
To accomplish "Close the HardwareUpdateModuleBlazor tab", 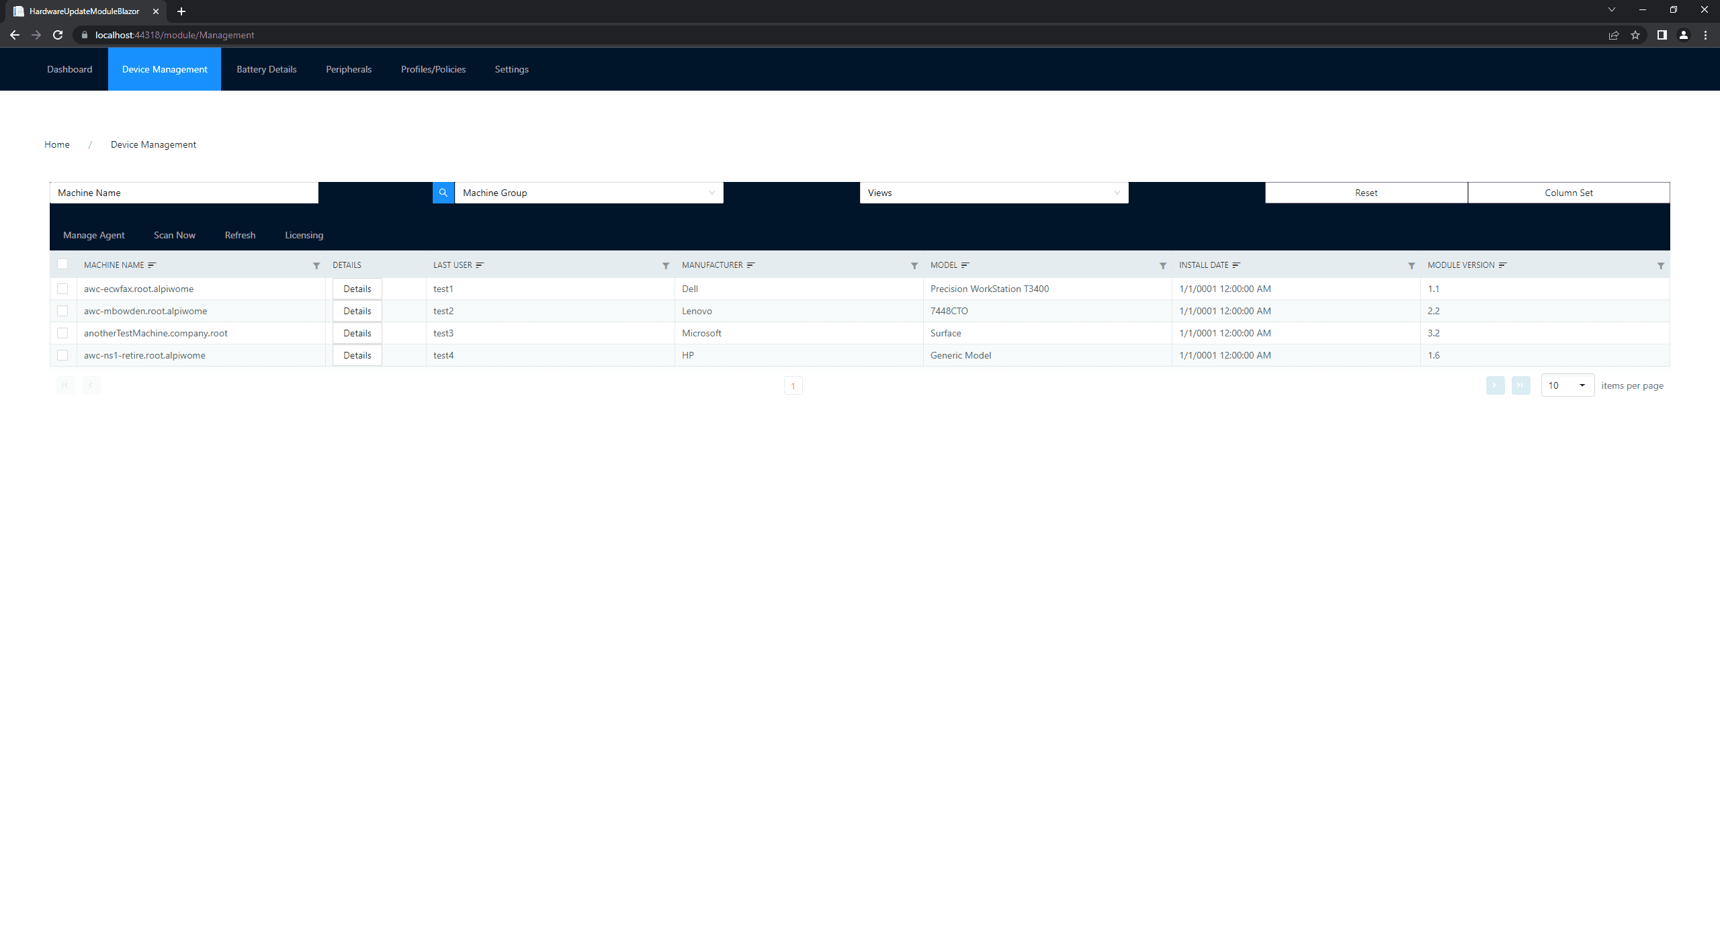I will (x=156, y=11).
